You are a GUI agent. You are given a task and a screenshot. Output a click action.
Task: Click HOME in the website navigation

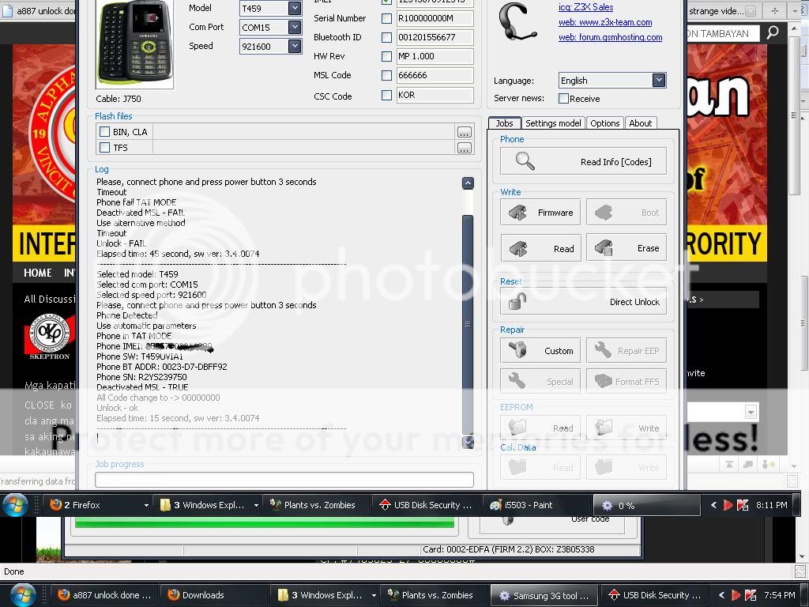38,273
